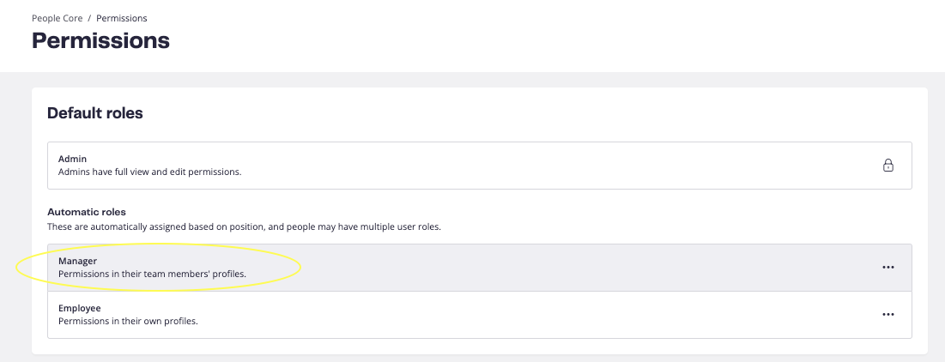The width and height of the screenshot is (945, 362).
Task: Click the Permissions breadcrumb item
Action: click(122, 19)
